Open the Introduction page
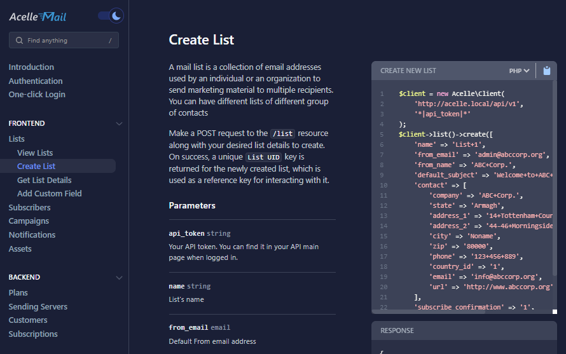Viewport: 566px width, 354px height. coord(31,67)
